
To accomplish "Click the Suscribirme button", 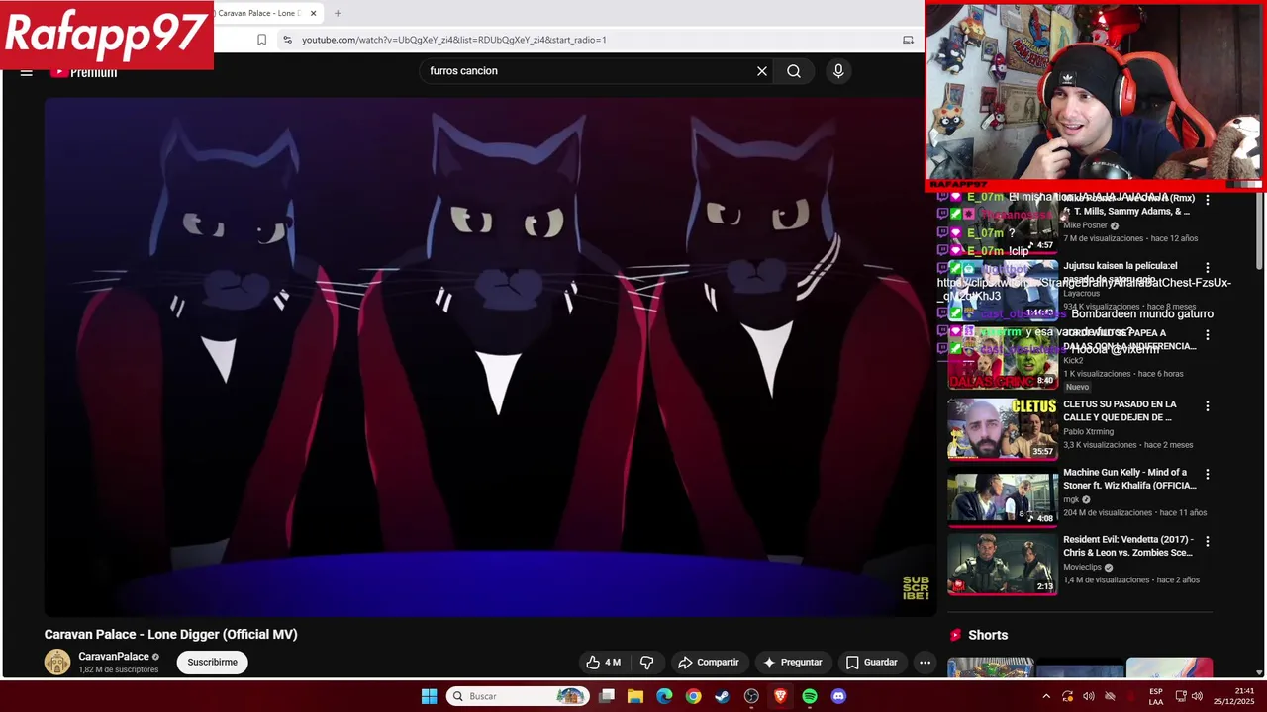I will coord(213,663).
